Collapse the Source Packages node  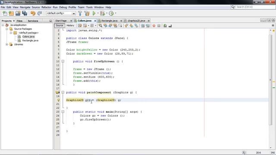click(x=7, y=29)
